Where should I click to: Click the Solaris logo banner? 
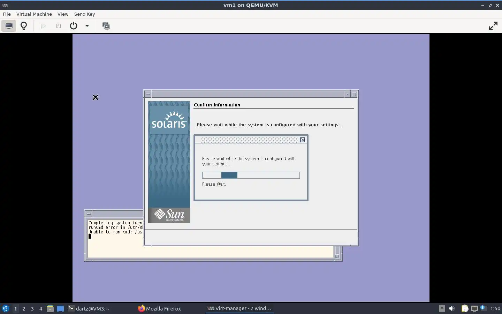click(x=169, y=120)
